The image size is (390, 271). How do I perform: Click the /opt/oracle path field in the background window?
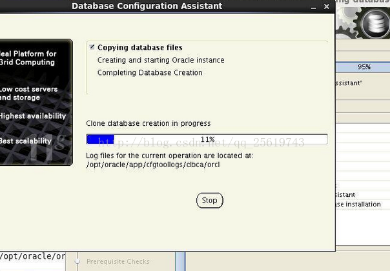[32, 256]
